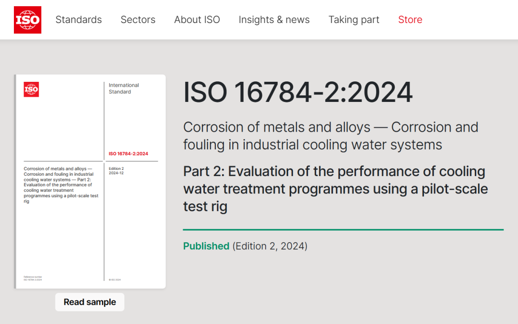Click the Corrosion of metals and alloys subtitle
518x324 pixels.
tap(330, 135)
